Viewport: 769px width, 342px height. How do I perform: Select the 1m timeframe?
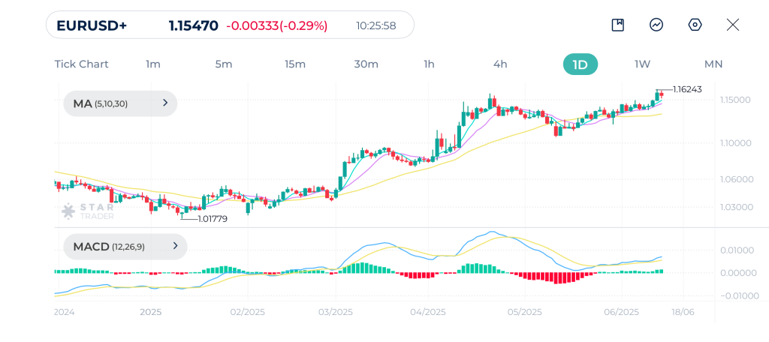[x=153, y=64]
